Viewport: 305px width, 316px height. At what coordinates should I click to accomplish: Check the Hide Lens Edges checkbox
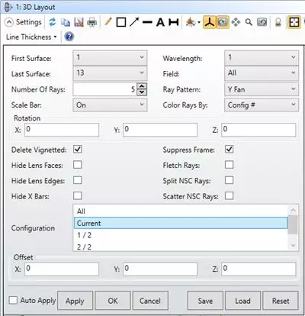(78, 180)
